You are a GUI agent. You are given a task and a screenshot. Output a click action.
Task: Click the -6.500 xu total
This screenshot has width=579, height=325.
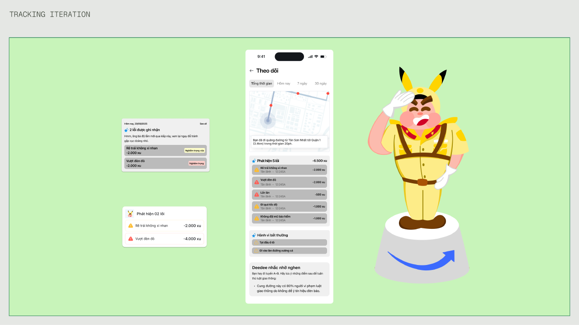click(x=319, y=161)
